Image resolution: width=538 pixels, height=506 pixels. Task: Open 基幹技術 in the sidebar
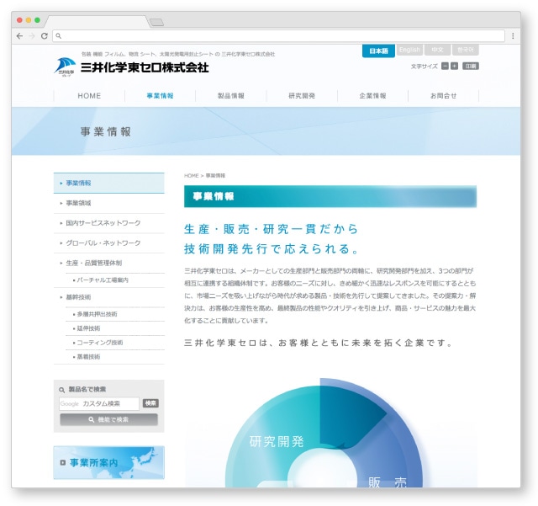pyautogui.click(x=109, y=297)
